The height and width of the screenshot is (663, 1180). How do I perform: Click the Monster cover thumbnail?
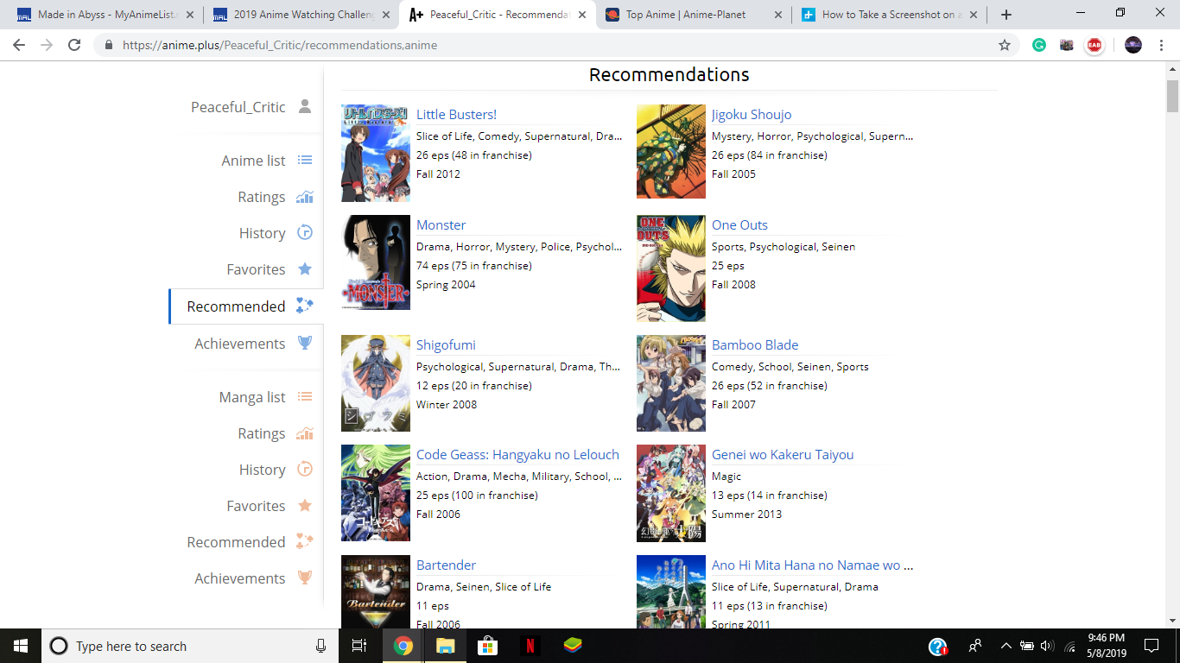click(376, 263)
